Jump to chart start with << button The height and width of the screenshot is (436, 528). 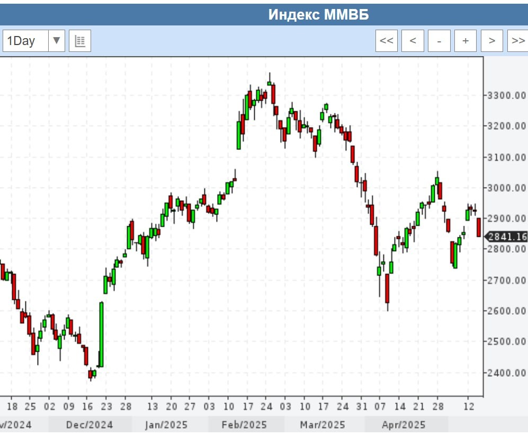[x=386, y=41]
